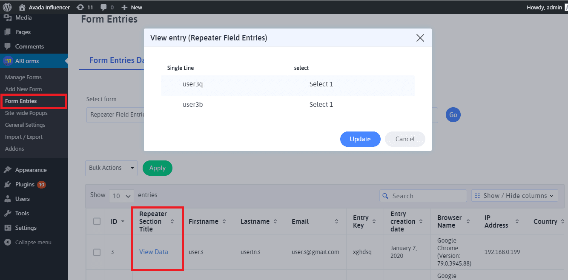
Task: Open Import / Export submenu item
Action: coord(24,137)
